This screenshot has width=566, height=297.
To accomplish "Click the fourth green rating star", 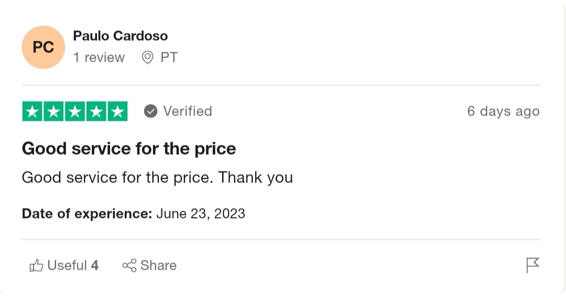I will (95, 111).
